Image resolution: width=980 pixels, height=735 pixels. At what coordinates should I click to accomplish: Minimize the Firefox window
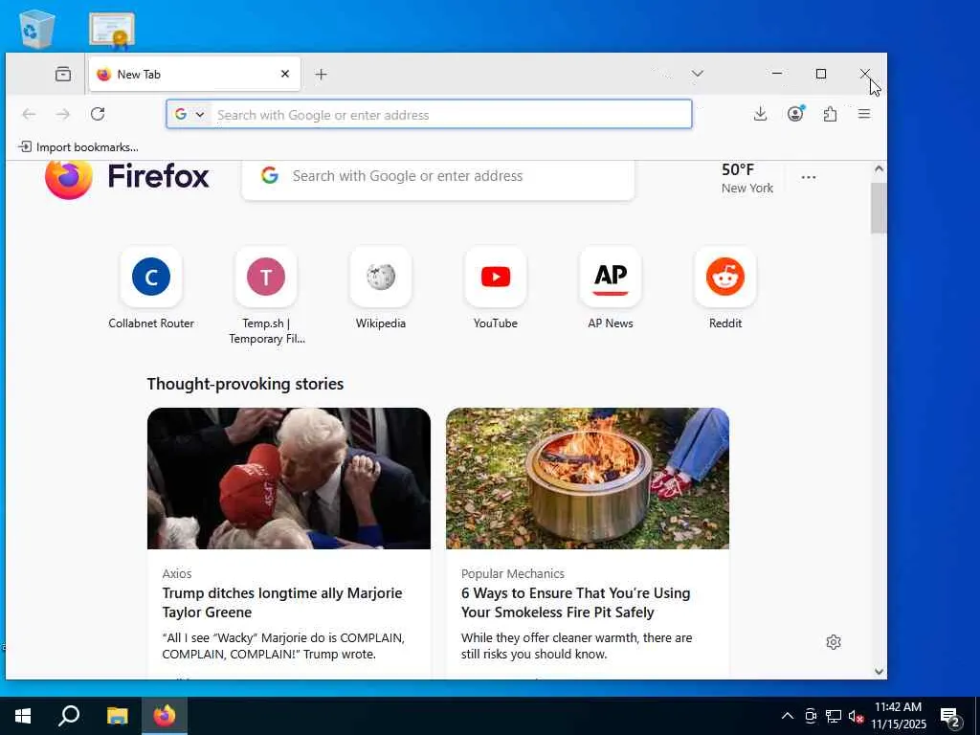[777, 74]
